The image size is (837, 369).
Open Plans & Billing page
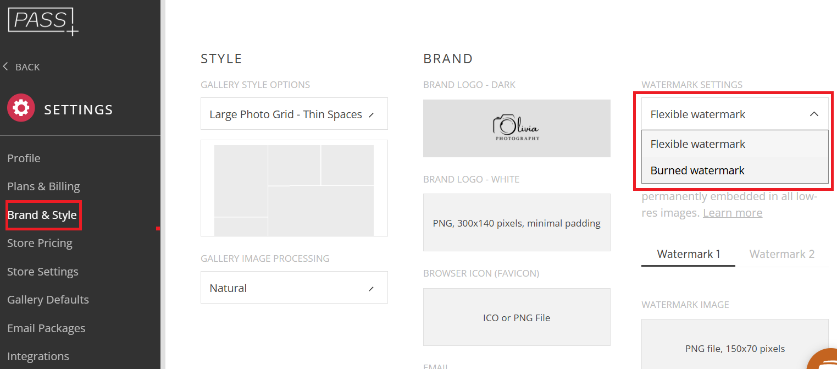(43, 186)
